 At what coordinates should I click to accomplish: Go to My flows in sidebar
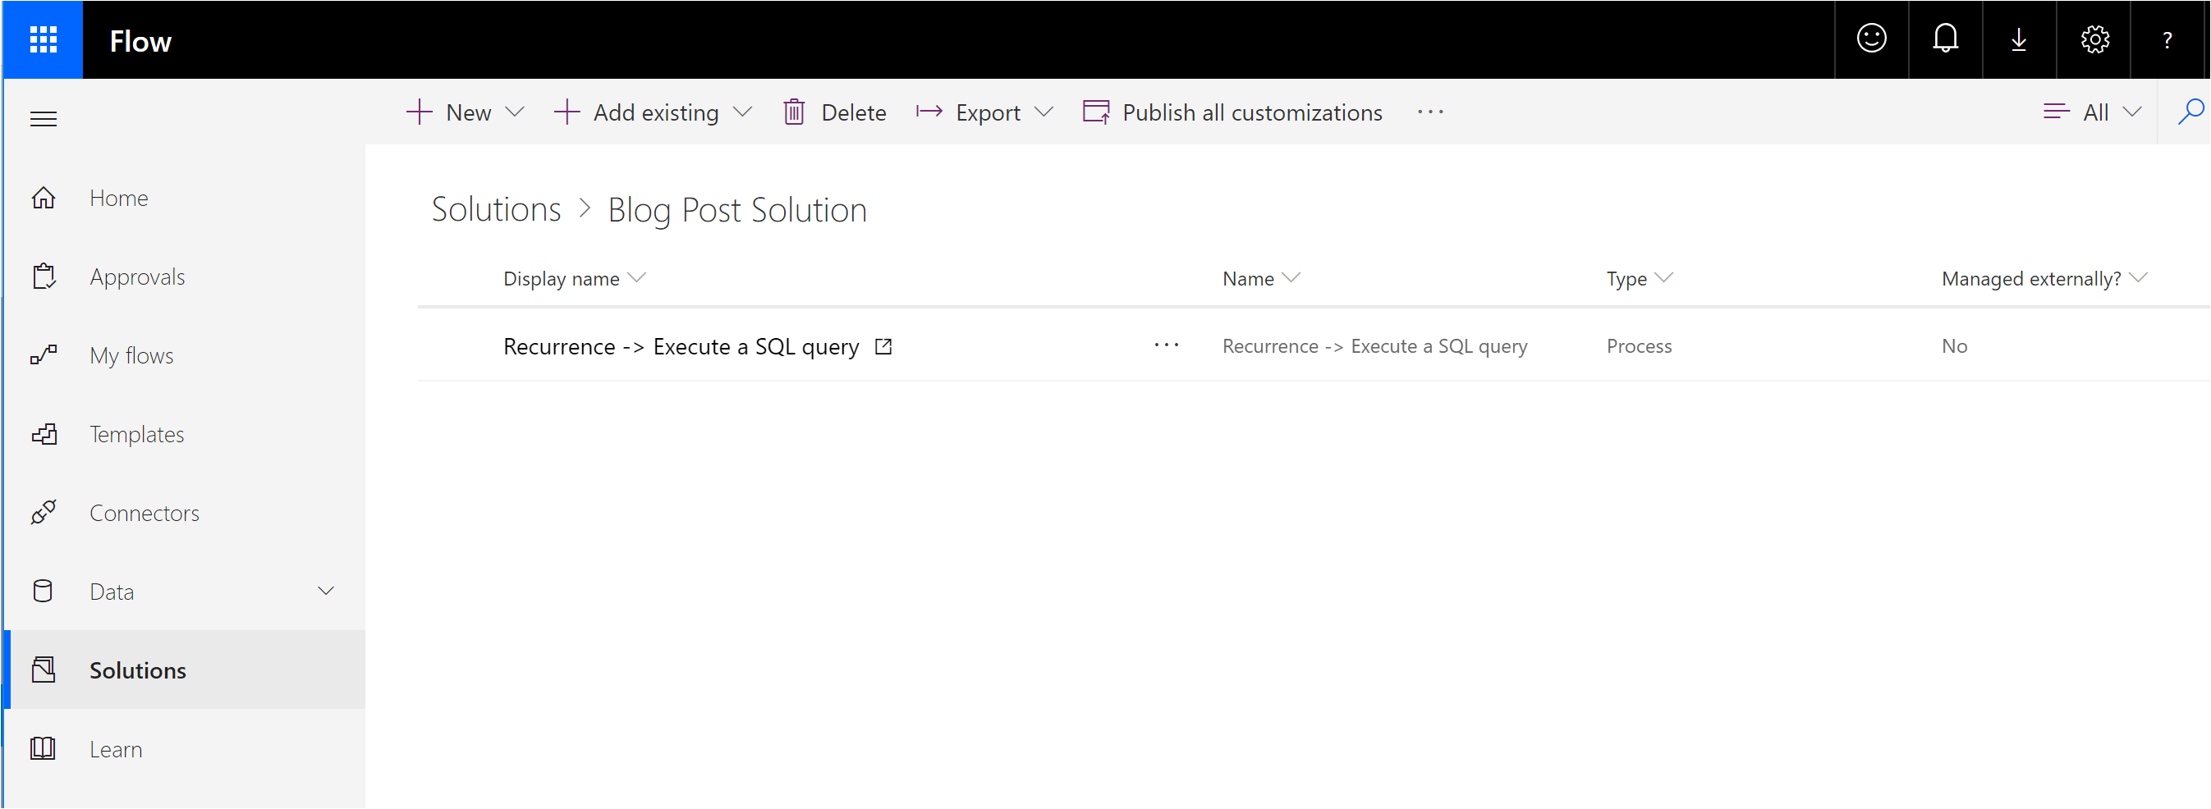[131, 355]
